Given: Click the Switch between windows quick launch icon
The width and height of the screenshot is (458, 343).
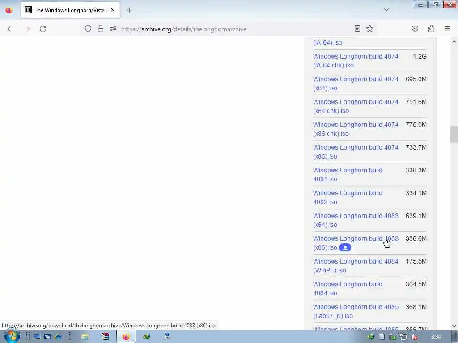Looking at the screenshot, I should point(47,337).
